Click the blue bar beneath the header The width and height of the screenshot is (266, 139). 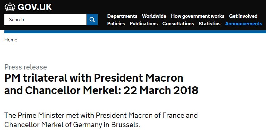(135, 32)
